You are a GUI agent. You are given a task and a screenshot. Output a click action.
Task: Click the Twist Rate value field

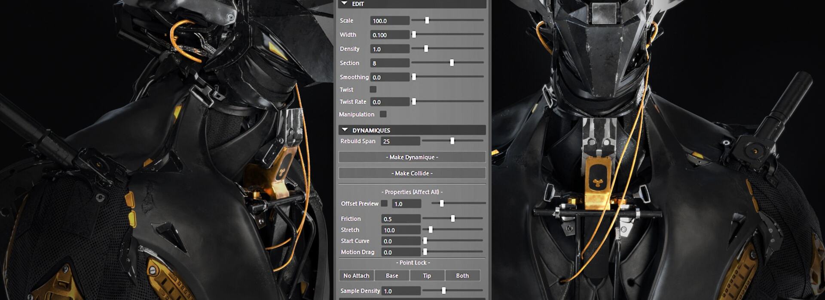click(x=390, y=102)
